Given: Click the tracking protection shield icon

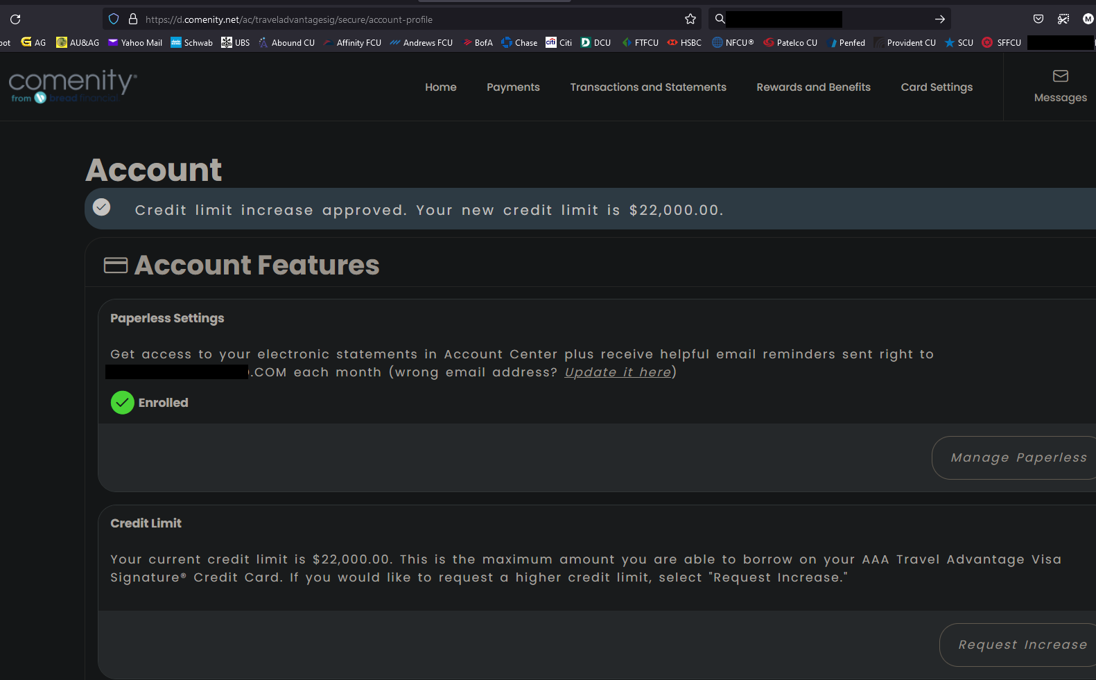Looking at the screenshot, I should (114, 19).
